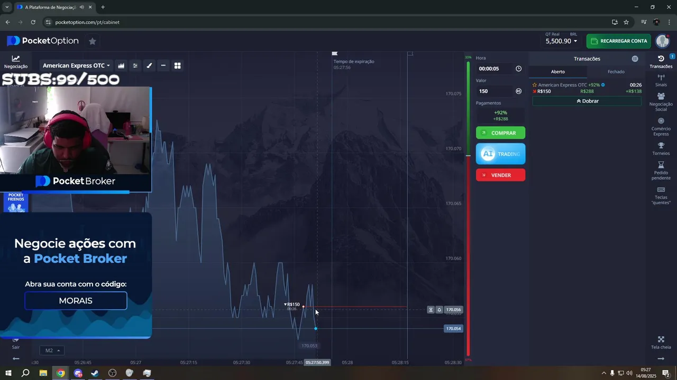Click the volume icon in system tray

629,373
